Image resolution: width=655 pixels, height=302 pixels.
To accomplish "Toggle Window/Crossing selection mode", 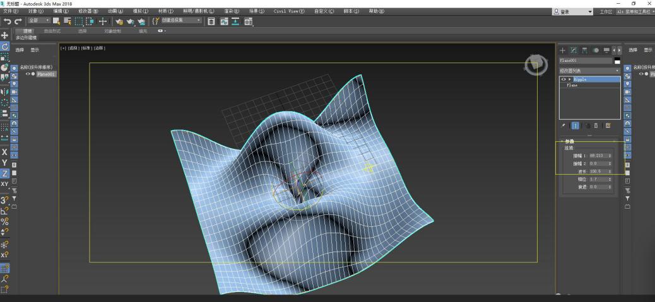I will [x=90, y=21].
